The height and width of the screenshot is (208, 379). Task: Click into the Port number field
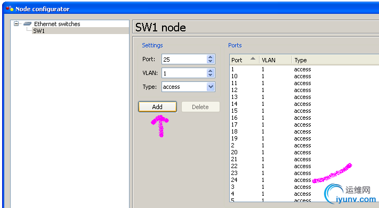[x=184, y=60]
